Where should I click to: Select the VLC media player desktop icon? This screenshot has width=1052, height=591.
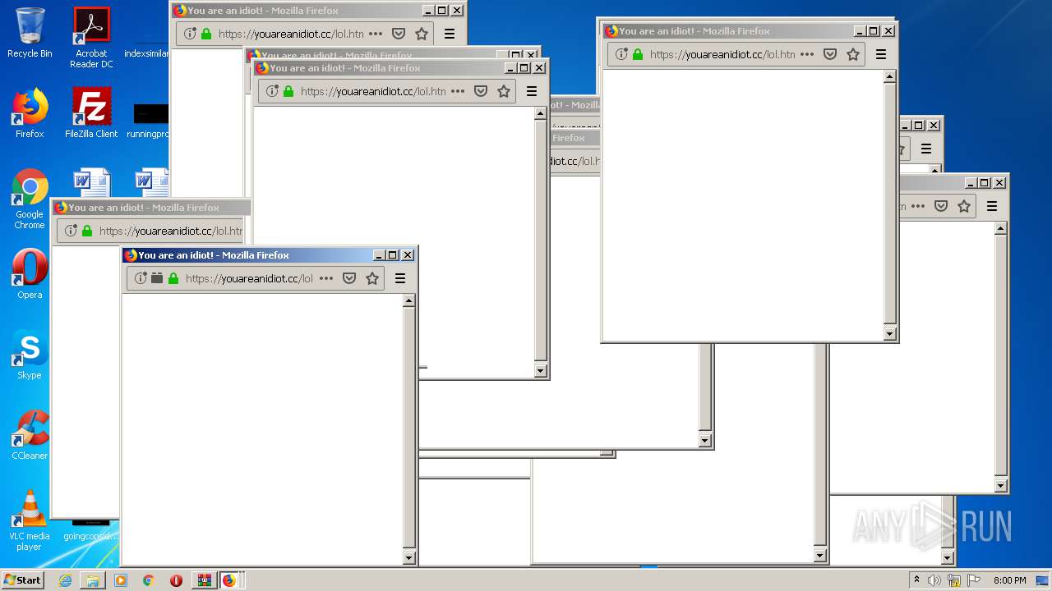[30, 520]
